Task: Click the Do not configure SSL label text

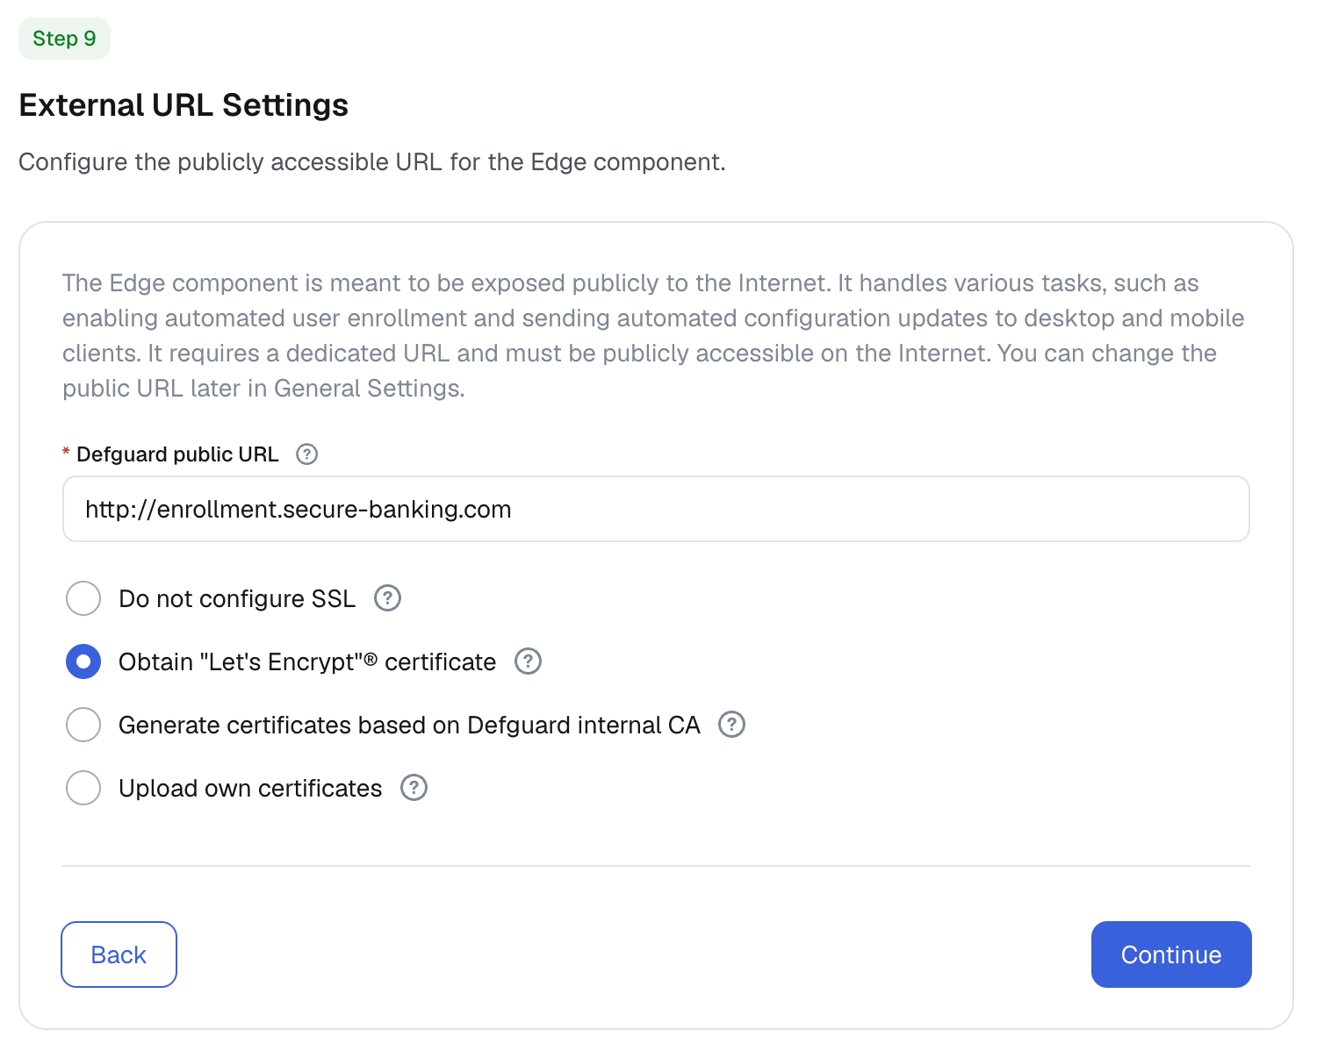Action: tap(237, 598)
